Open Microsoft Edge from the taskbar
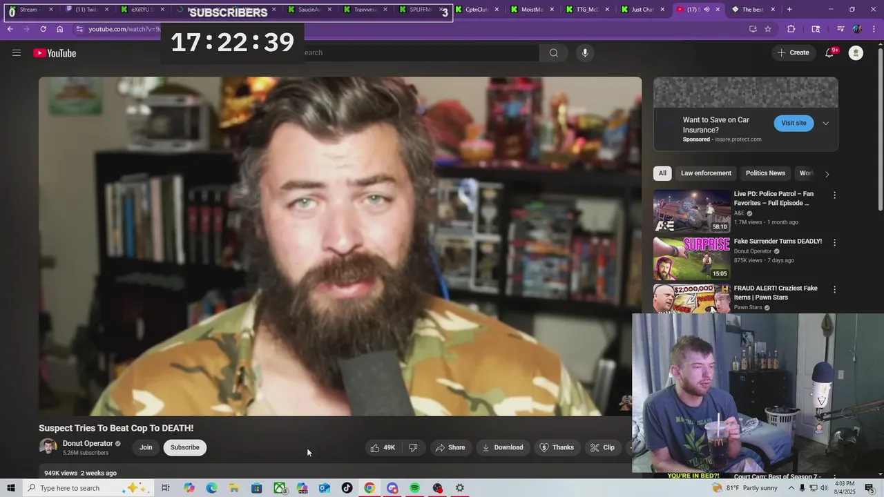Viewport: 884px width, 497px height. click(x=211, y=488)
